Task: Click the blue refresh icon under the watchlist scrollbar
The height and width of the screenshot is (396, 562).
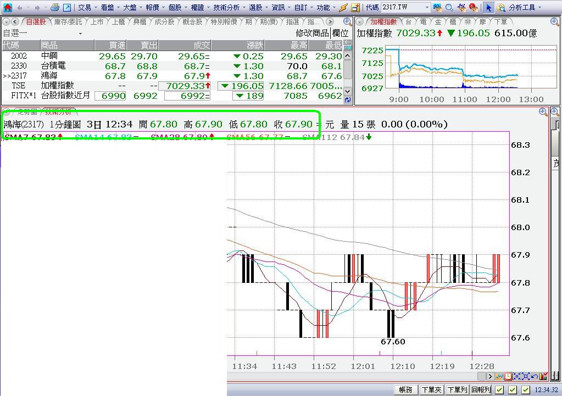Action: (347, 101)
